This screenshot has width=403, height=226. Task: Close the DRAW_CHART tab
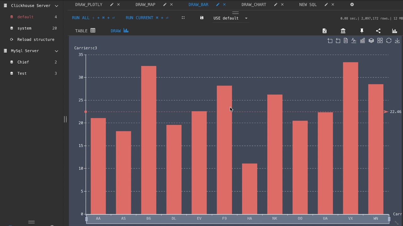pos(282,4)
